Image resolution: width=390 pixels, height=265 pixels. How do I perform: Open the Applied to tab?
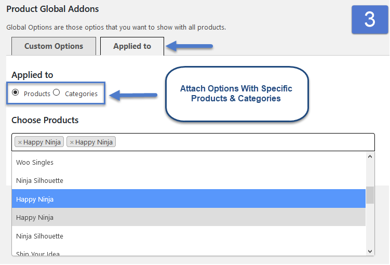click(x=132, y=46)
